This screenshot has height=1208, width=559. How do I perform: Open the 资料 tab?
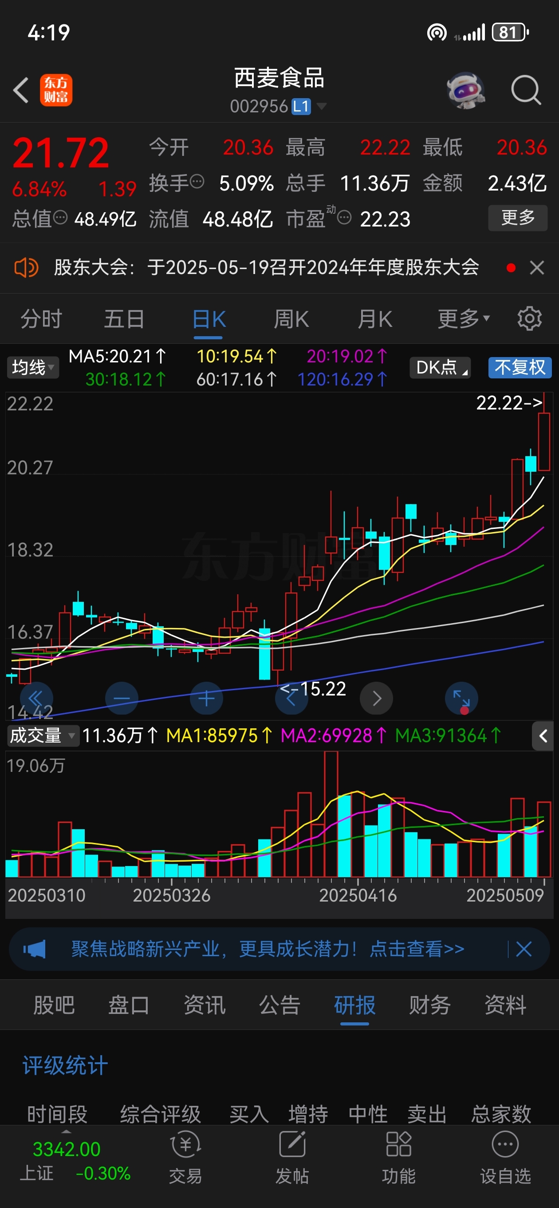coord(505,1005)
